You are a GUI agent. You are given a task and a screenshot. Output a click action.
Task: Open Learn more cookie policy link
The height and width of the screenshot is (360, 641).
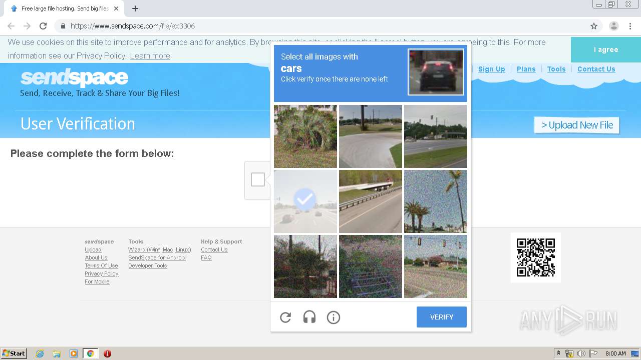click(150, 55)
